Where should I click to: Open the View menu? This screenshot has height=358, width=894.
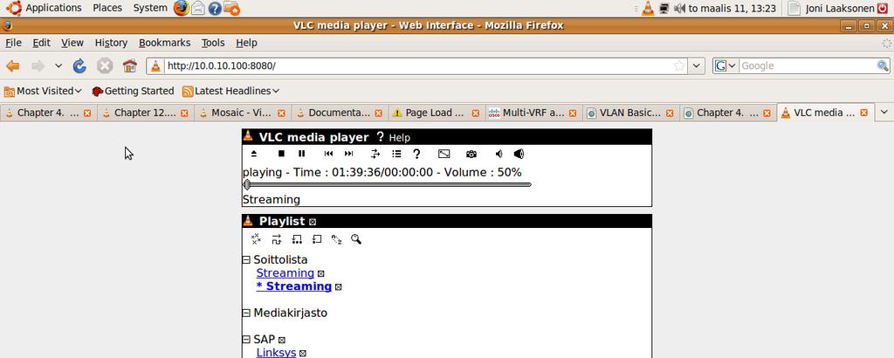tap(72, 43)
